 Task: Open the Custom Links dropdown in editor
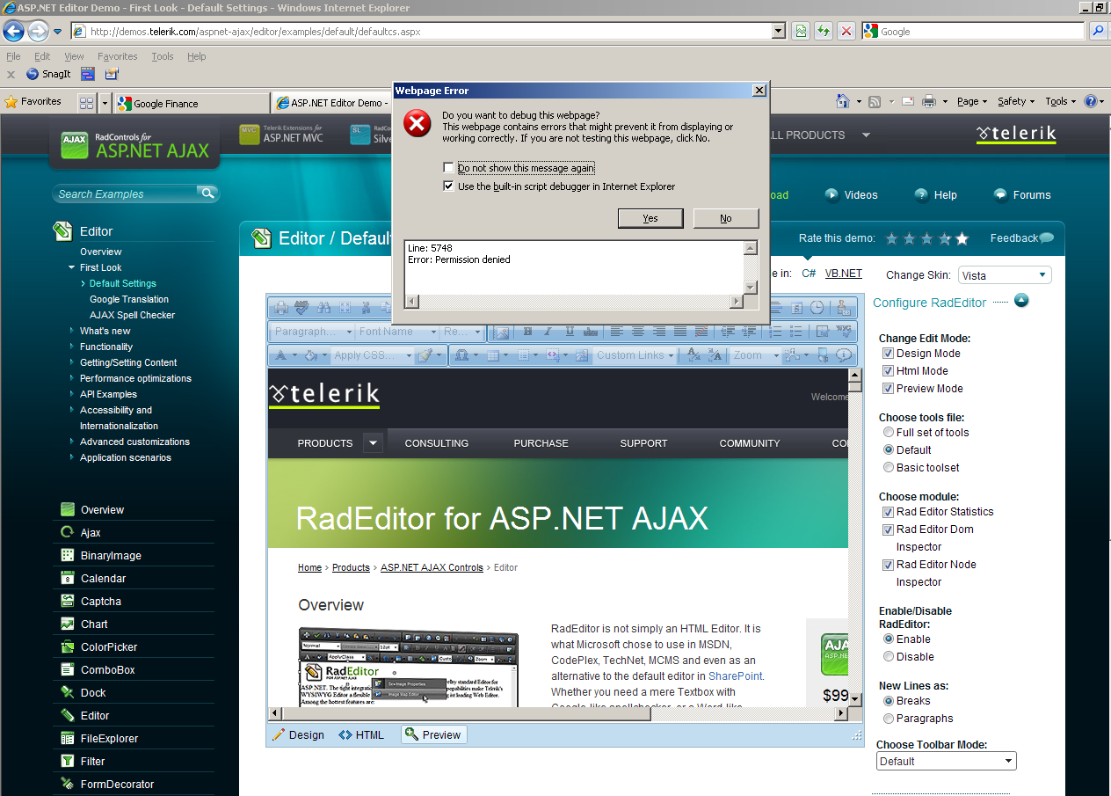(635, 355)
